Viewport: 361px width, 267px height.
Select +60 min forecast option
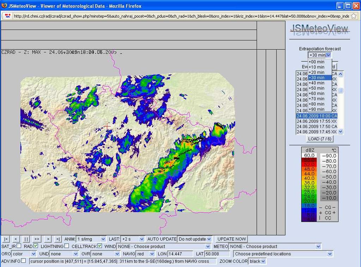(x=320, y=93)
